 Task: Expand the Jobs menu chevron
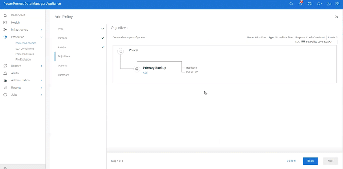pos(42,95)
